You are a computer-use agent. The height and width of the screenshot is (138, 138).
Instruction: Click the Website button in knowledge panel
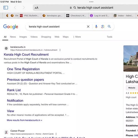132,88
